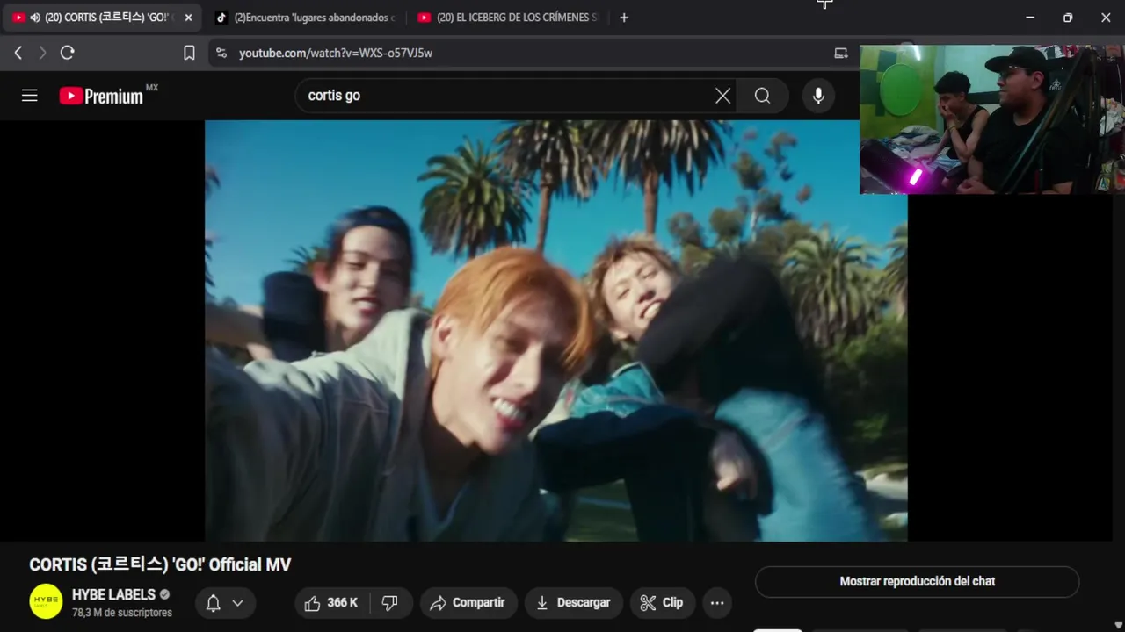Like the video with 366 K thumbs-up
Image resolution: width=1125 pixels, height=632 pixels.
[331, 603]
